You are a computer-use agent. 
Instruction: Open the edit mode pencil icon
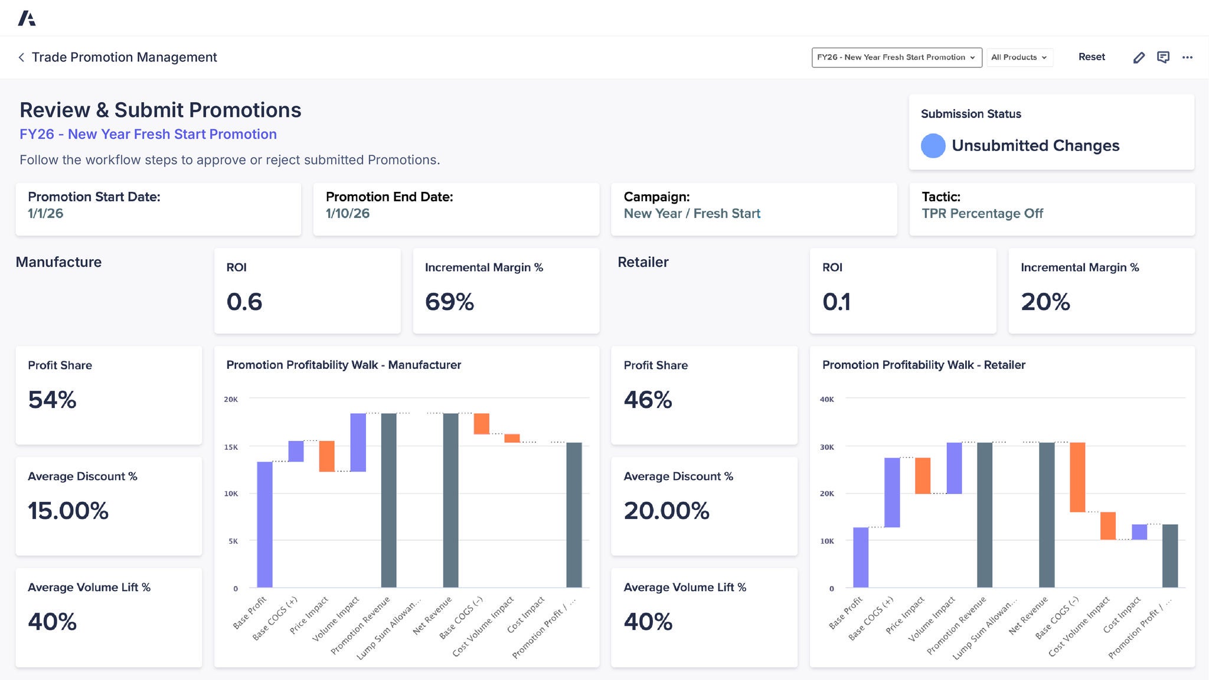[1139, 57]
